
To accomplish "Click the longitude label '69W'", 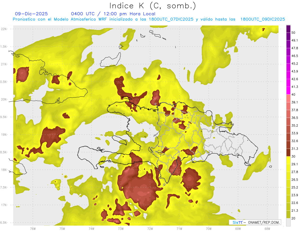I will (238, 229).
